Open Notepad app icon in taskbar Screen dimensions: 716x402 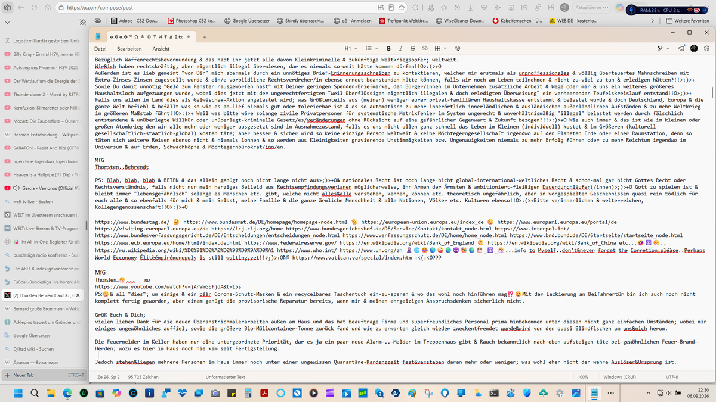pos(594,392)
